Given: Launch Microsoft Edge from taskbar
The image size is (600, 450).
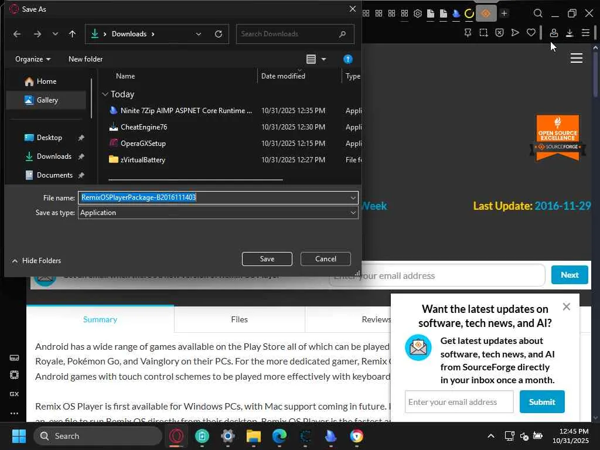Looking at the screenshot, I should pos(279,436).
